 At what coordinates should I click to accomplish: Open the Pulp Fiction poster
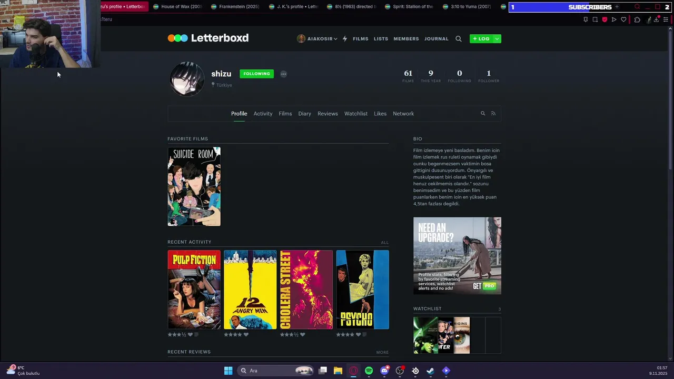point(194,290)
